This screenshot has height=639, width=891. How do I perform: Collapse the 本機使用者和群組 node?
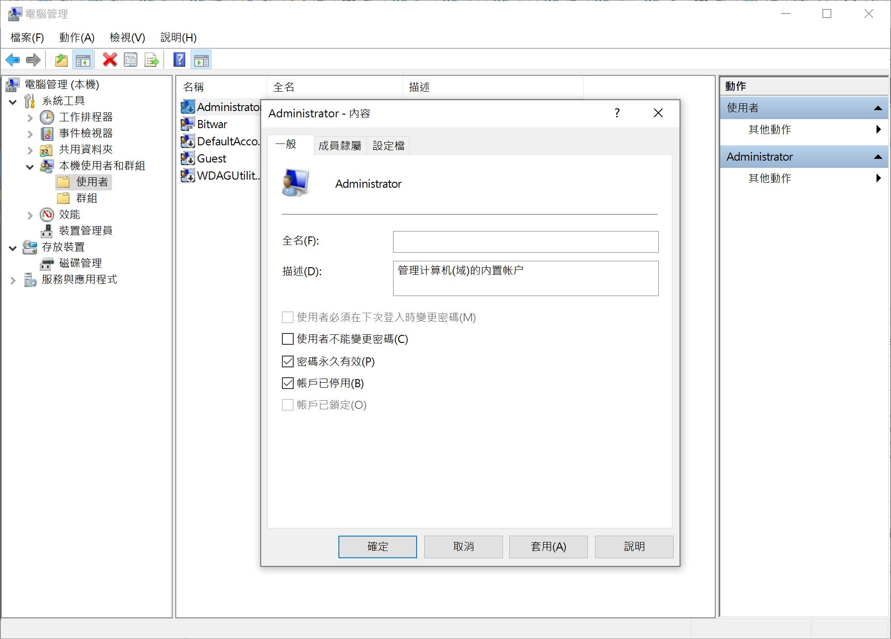pos(30,167)
